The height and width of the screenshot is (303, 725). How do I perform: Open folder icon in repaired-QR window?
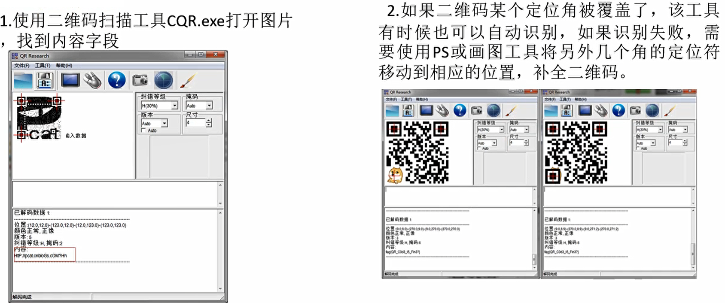tap(551, 111)
